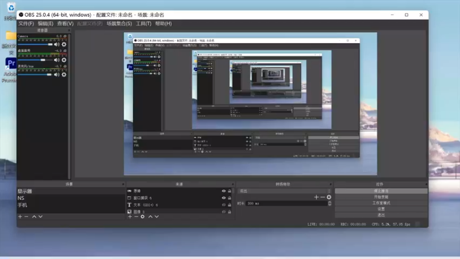The height and width of the screenshot is (259, 460).
Task: Click the mixer panel vertical scrollbar
Action: pyautogui.click(x=69, y=106)
